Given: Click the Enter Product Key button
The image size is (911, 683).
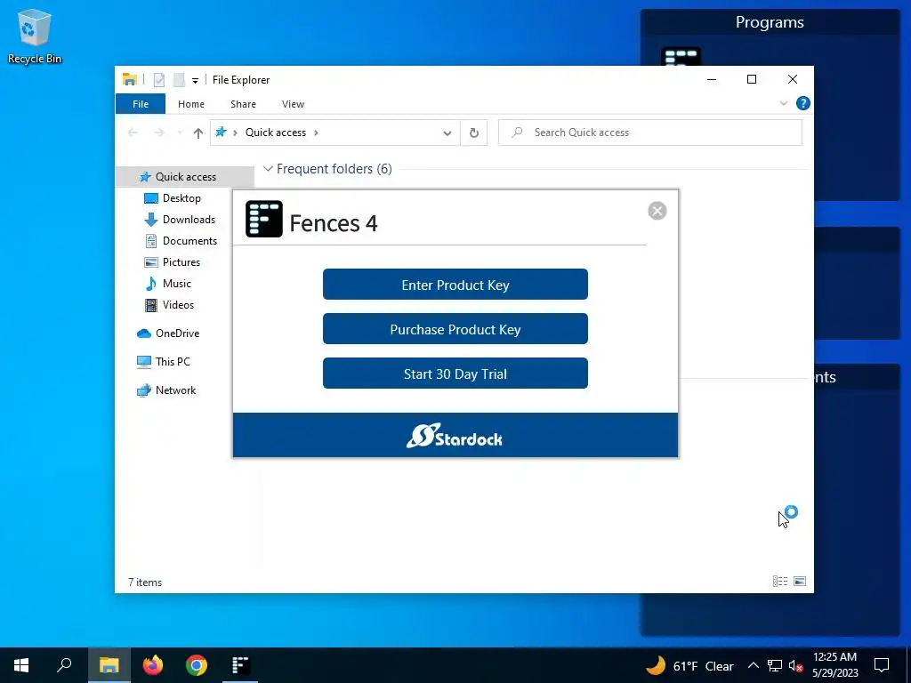Looking at the screenshot, I should 455,285.
